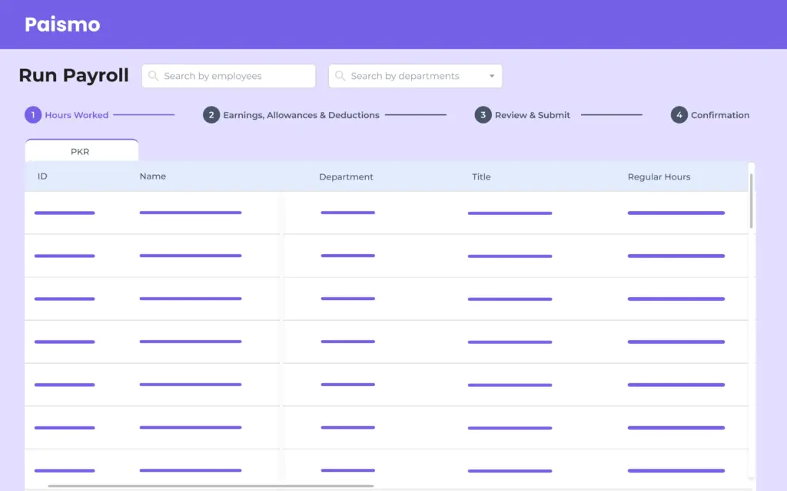This screenshot has width=787, height=491.
Task: Click the vertical table scrollbar
Action: [751, 199]
